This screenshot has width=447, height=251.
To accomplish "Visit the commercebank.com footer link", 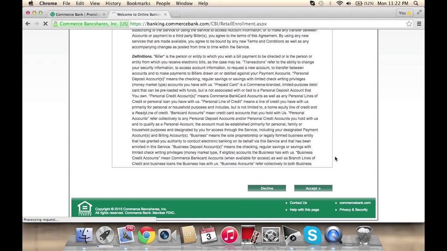I will (x=355, y=203).
